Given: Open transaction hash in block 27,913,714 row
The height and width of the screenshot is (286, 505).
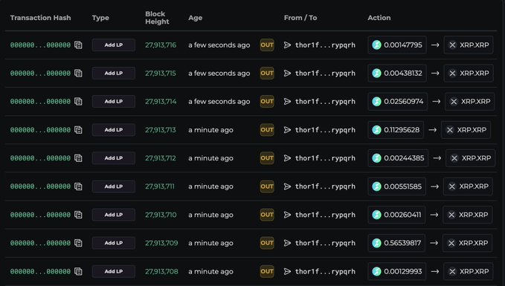Looking at the screenshot, I should pos(40,102).
